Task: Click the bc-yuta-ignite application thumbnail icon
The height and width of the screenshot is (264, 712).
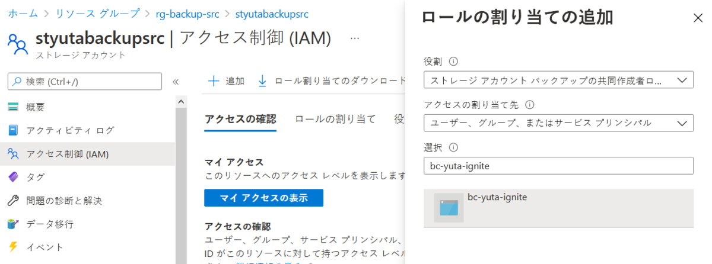Action: pos(449,208)
